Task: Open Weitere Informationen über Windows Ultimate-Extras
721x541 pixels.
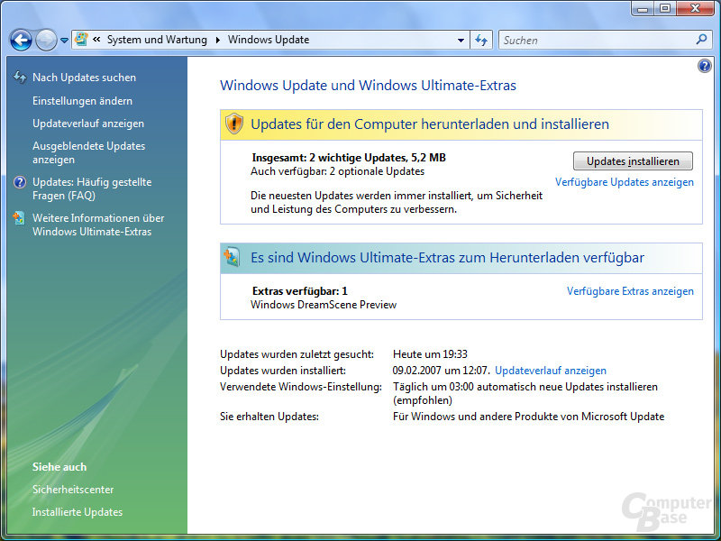Action: tap(98, 225)
